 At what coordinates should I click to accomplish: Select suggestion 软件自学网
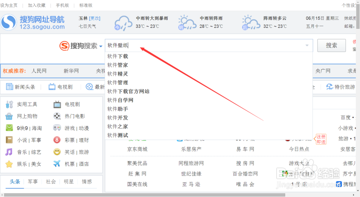(209, 100)
